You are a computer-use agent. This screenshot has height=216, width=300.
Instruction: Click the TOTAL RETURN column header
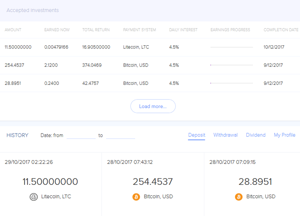pos(96,30)
